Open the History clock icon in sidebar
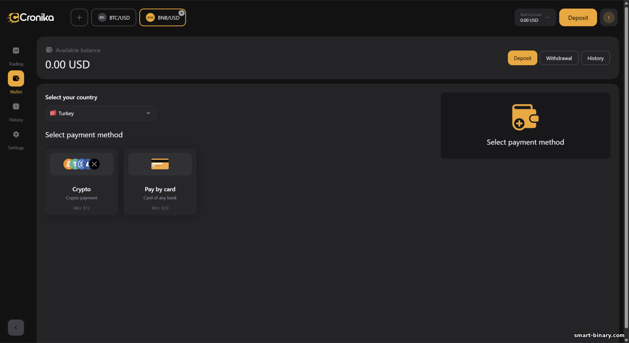 click(16, 107)
